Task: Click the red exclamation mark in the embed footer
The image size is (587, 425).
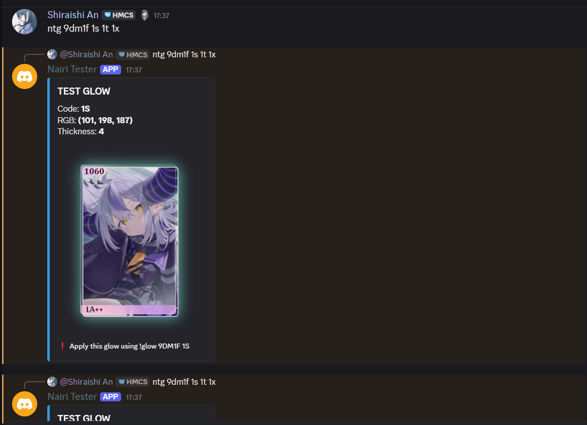Action: click(62, 346)
